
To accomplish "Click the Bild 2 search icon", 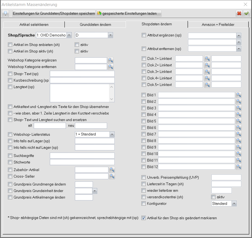I will [239, 101].
